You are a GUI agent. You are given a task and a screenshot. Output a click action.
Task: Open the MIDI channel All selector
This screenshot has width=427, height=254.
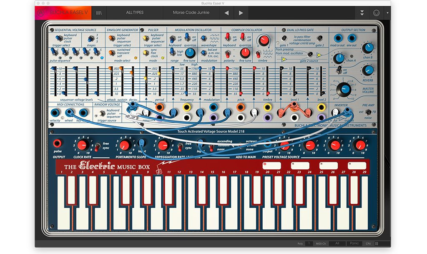coord(337,244)
